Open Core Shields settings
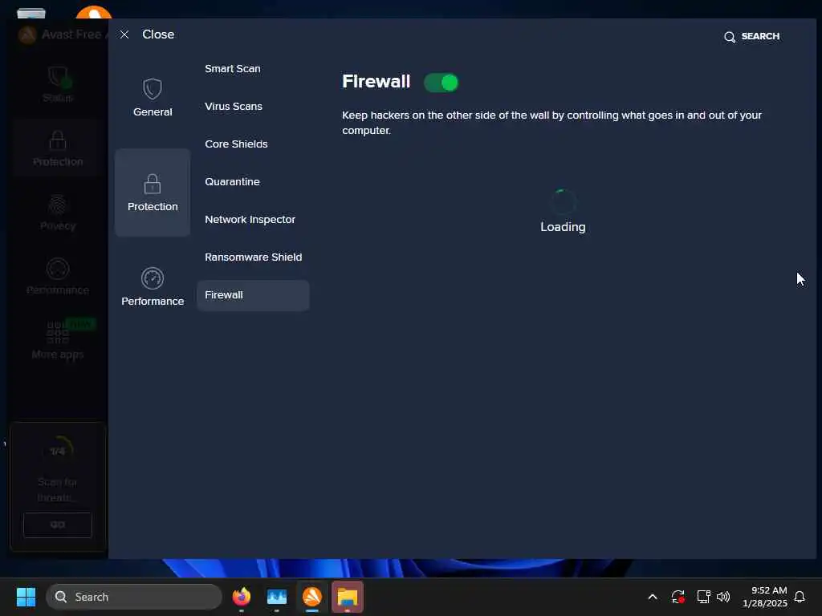 pyautogui.click(x=236, y=144)
